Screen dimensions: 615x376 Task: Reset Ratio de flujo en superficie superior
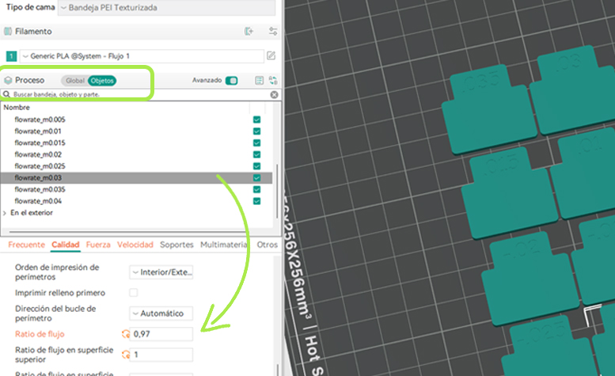pyautogui.click(x=126, y=355)
